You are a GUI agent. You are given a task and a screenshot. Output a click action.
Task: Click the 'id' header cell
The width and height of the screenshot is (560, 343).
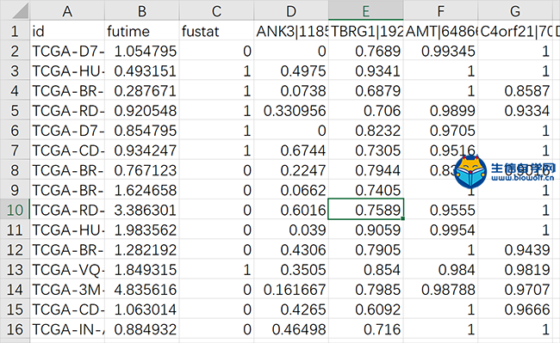point(67,31)
